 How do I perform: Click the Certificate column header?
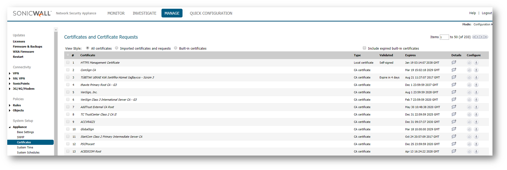tap(88, 55)
